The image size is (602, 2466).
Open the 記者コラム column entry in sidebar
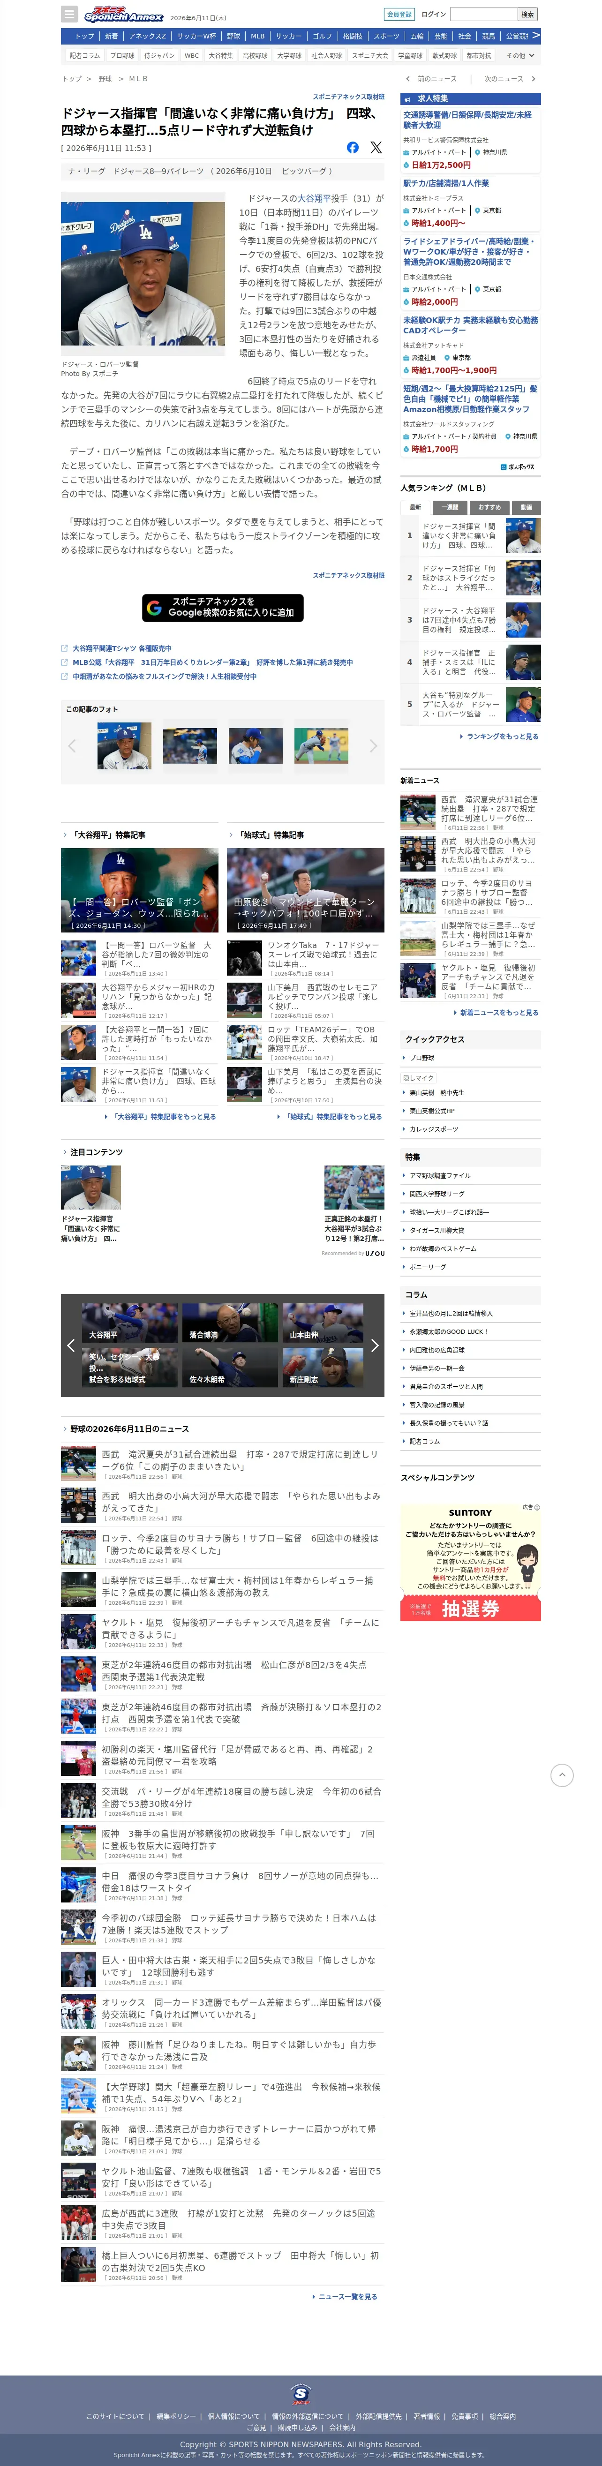[424, 1441]
